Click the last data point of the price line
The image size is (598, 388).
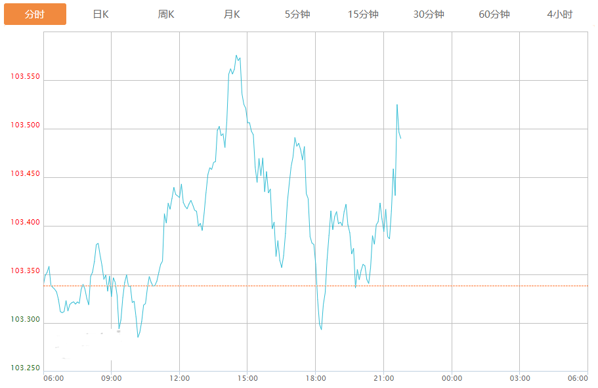click(x=400, y=138)
